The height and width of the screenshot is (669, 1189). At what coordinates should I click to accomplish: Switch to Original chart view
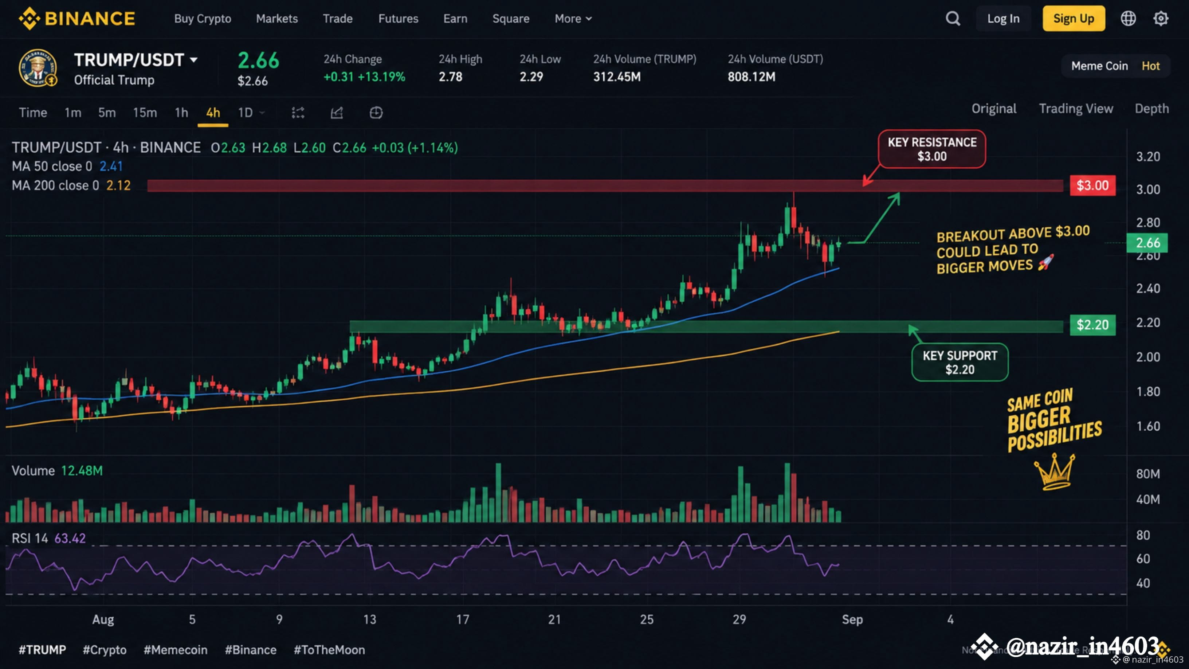[x=994, y=109]
